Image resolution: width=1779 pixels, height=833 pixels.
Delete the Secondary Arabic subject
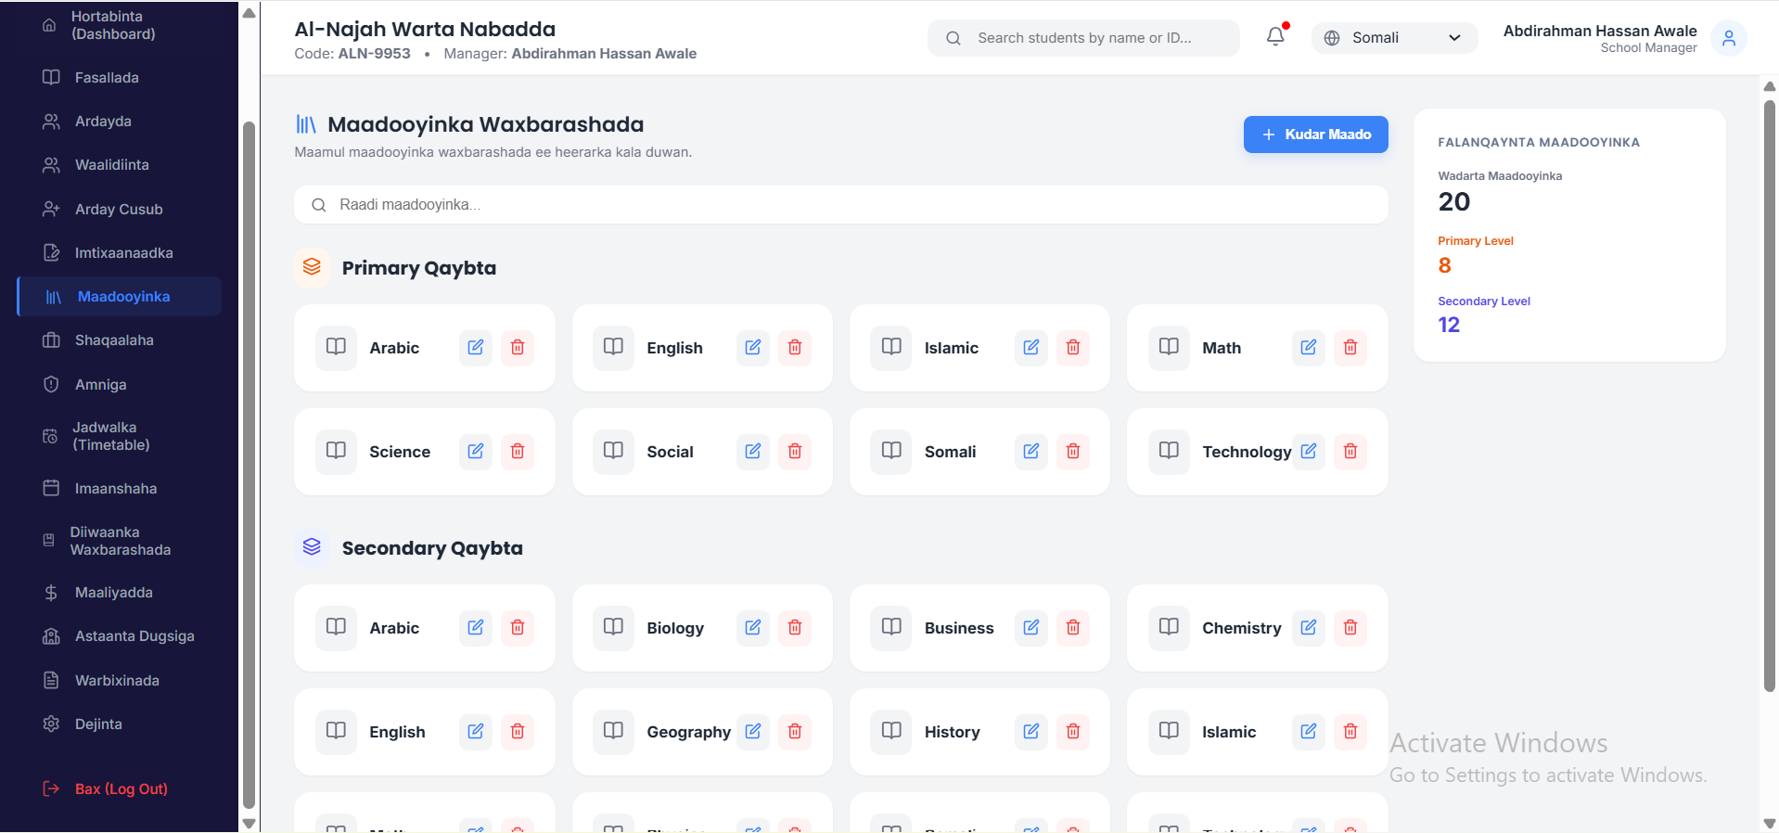click(518, 627)
